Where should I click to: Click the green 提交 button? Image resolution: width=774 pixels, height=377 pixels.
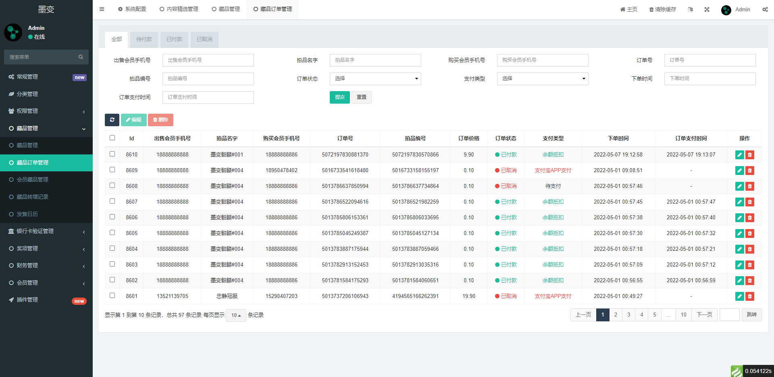point(339,97)
